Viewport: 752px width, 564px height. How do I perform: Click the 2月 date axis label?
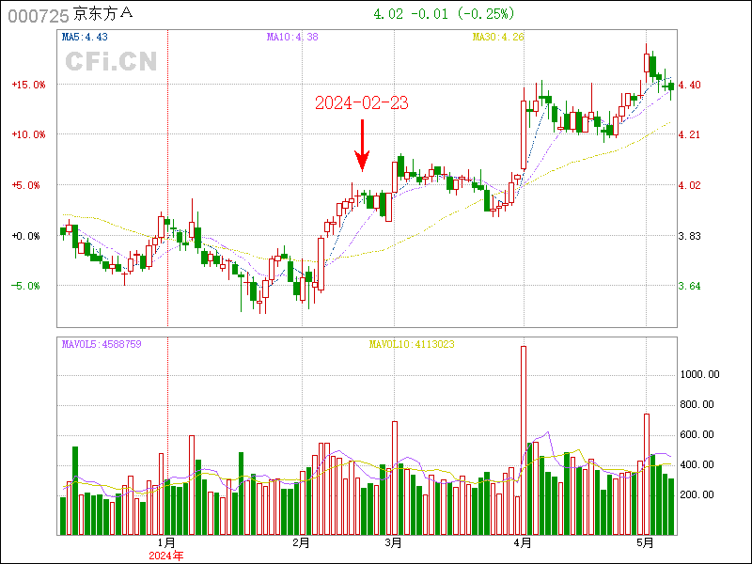pos(301,543)
